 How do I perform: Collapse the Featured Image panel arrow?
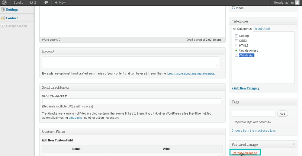pyautogui.click(x=294, y=145)
